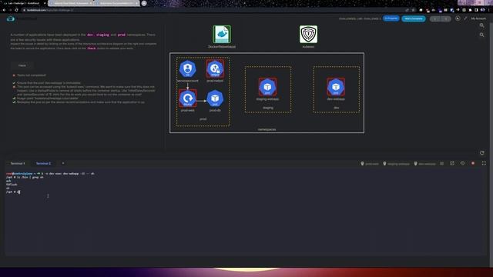Click the expand arrows icon in header
Screen dimensions: 493x277
465,18
